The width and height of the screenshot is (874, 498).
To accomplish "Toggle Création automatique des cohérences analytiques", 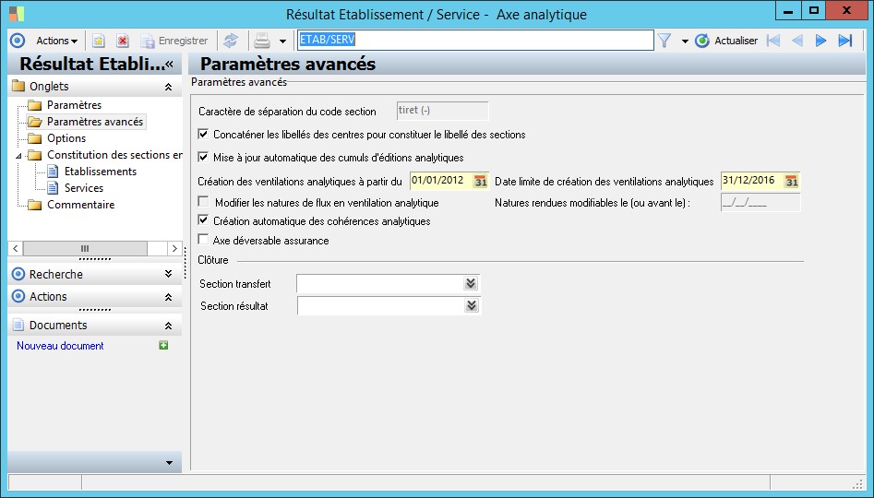I will pos(203,220).
